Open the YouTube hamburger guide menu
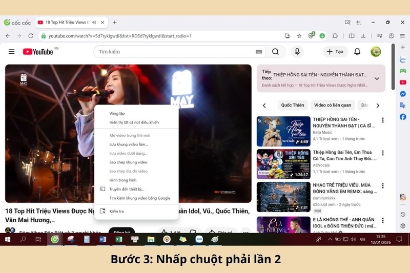The height and width of the screenshot is (273, 410). 11,52
